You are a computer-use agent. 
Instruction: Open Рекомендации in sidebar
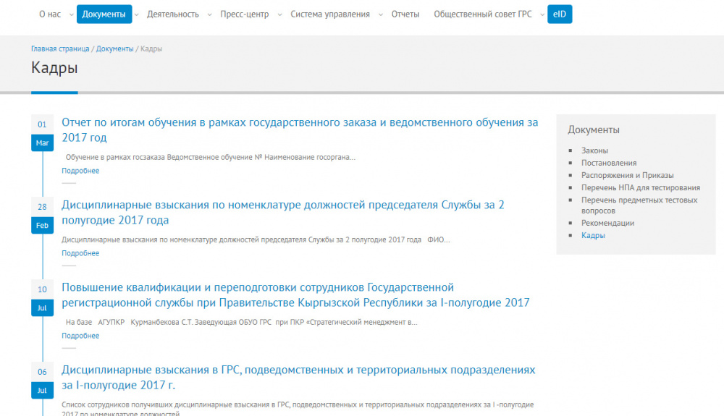coord(607,223)
